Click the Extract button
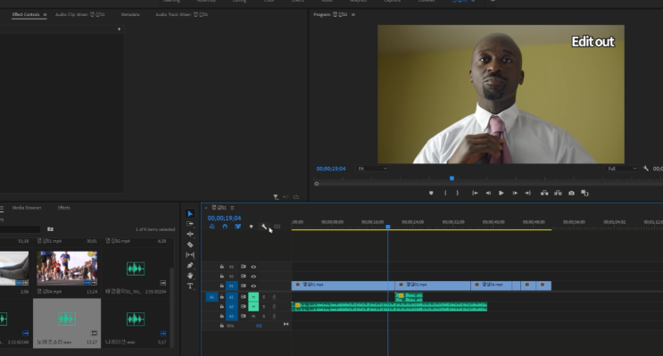 (558, 193)
